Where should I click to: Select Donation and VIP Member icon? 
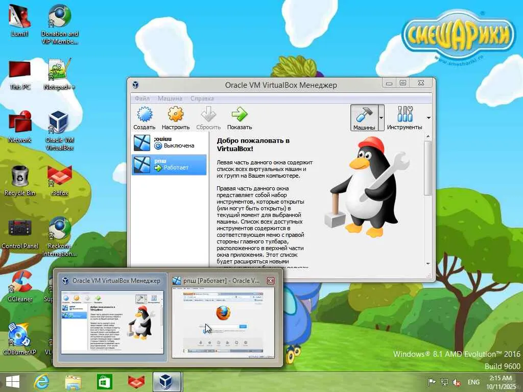(x=59, y=24)
